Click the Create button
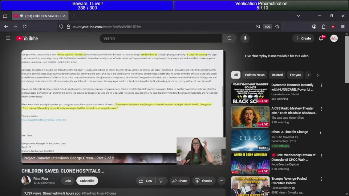The width and height of the screenshot is (349, 196). point(303,38)
